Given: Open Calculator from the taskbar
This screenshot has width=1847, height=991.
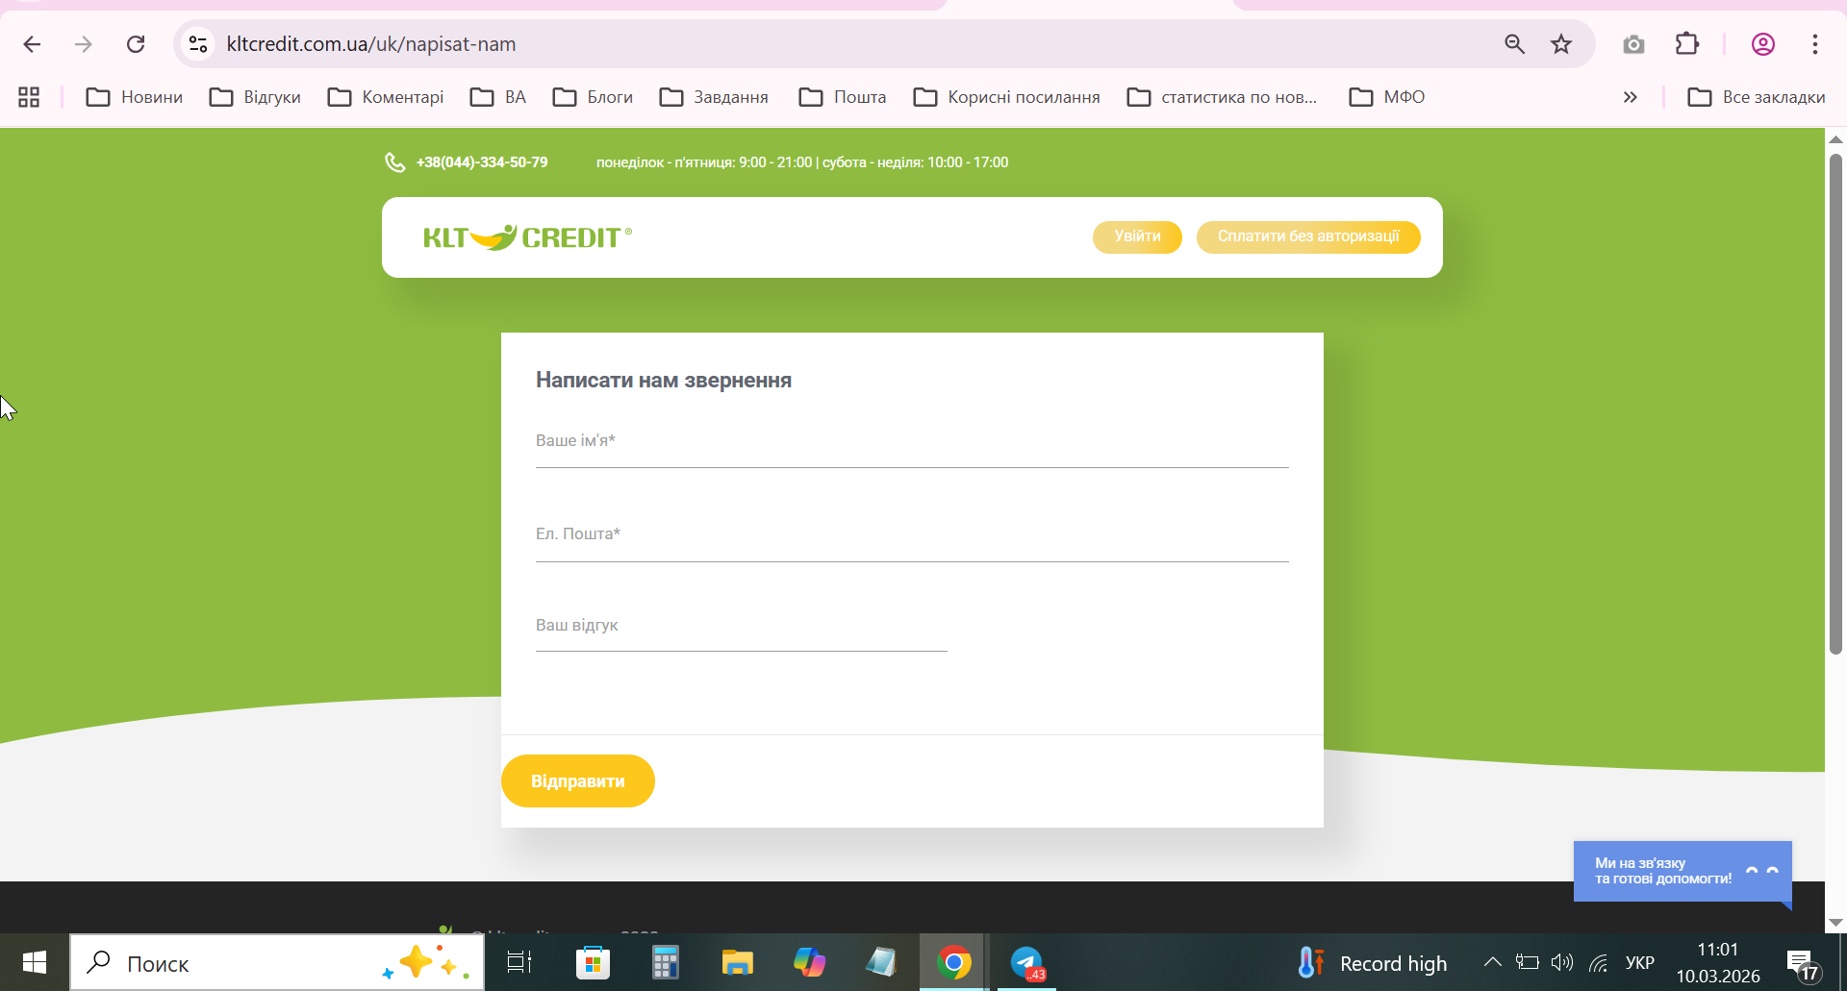Looking at the screenshot, I should coord(665,962).
